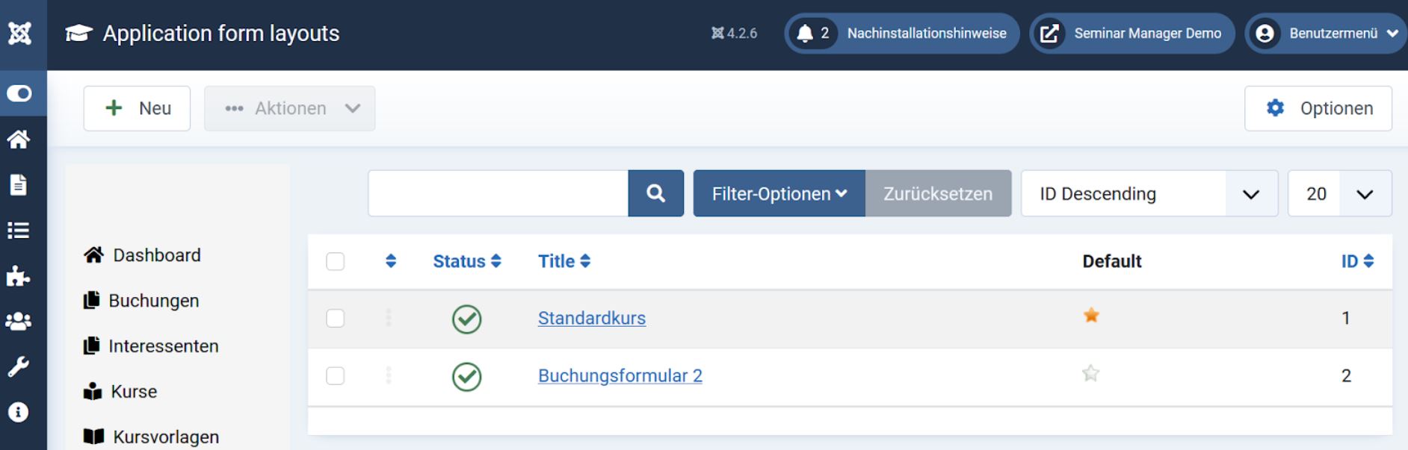This screenshot has width=1408, height=450.
Task: Click published status icon for Standardkurs
Action: click(466, 319)
